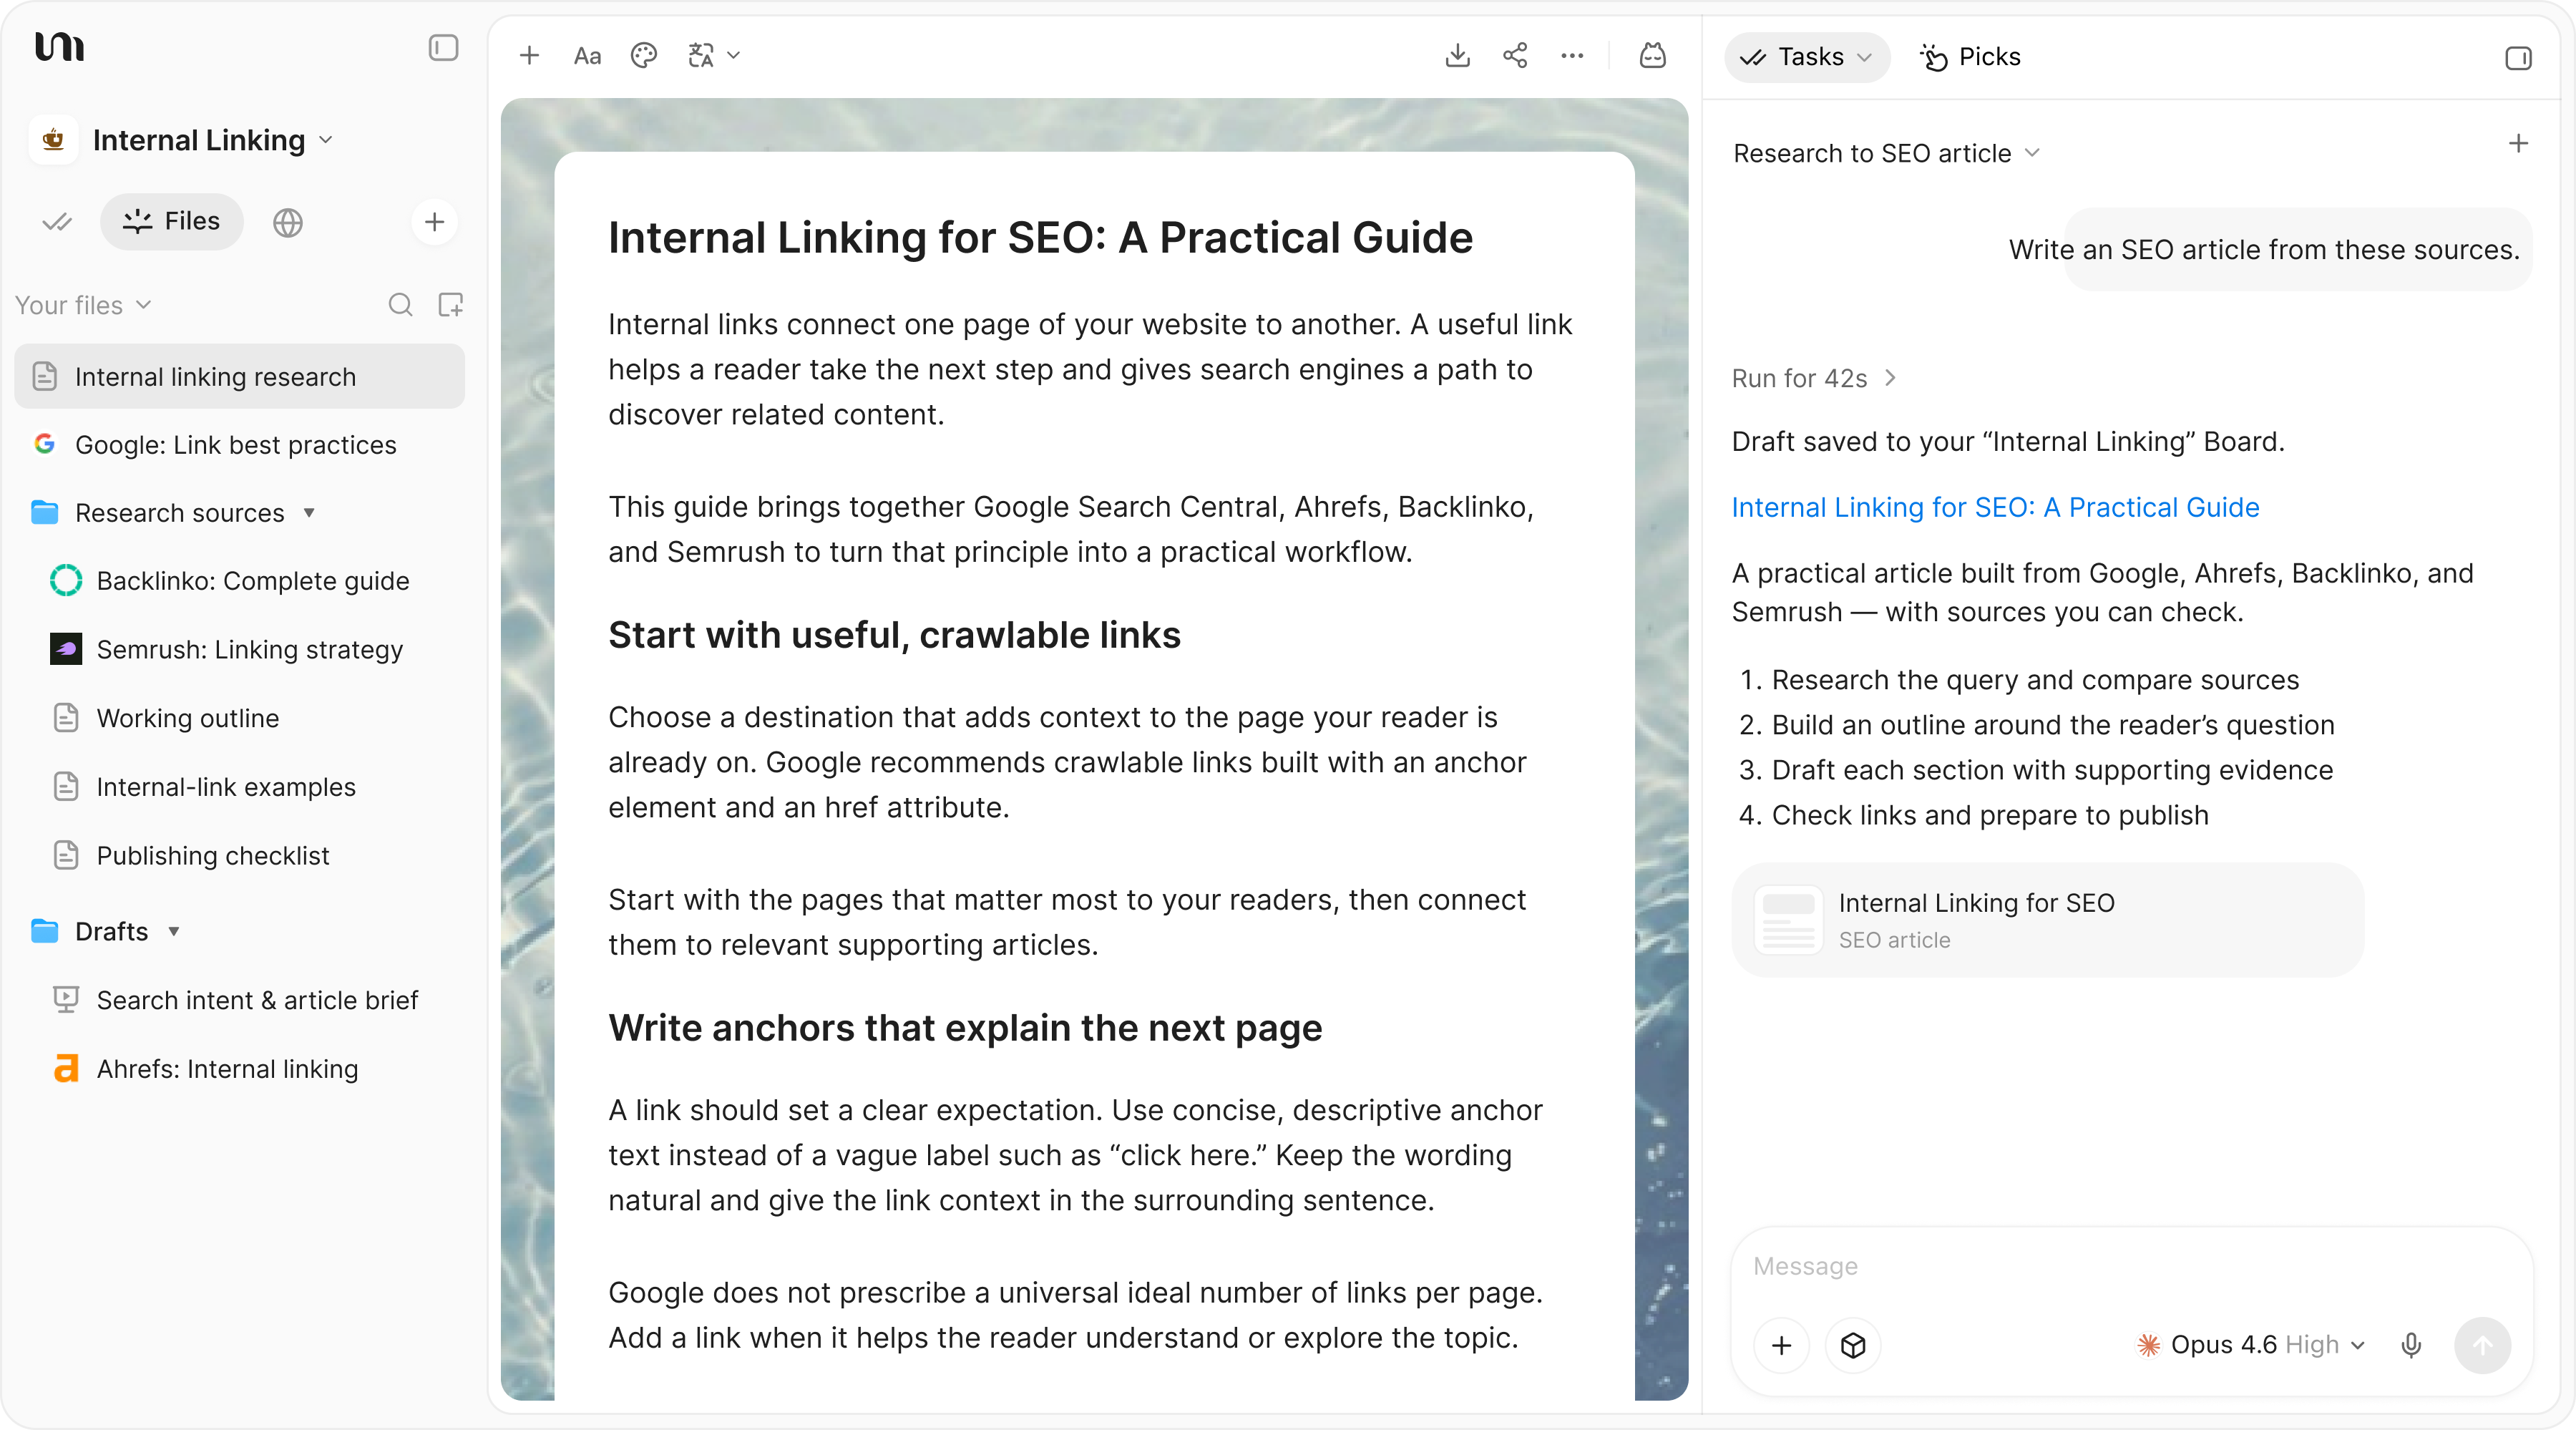The height and width of the screenshot is (1430, 2576).
Task: Open the translate language dropdown
Action: point(713,56)
